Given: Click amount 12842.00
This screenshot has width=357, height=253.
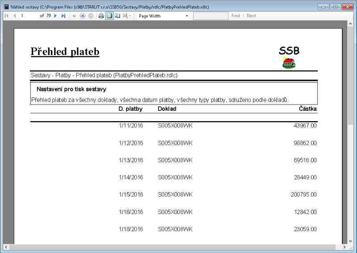Looking at the screenshot, I should tap(305, 212).
